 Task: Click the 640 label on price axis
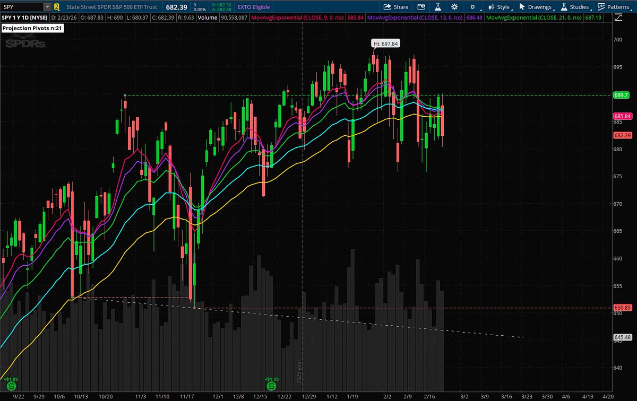617,368
